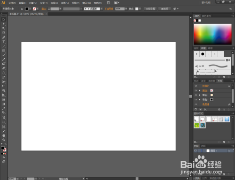235x180 pixels.
Task: Toggle visibility of the last Appearance effect row
Action: coord(196,104)
